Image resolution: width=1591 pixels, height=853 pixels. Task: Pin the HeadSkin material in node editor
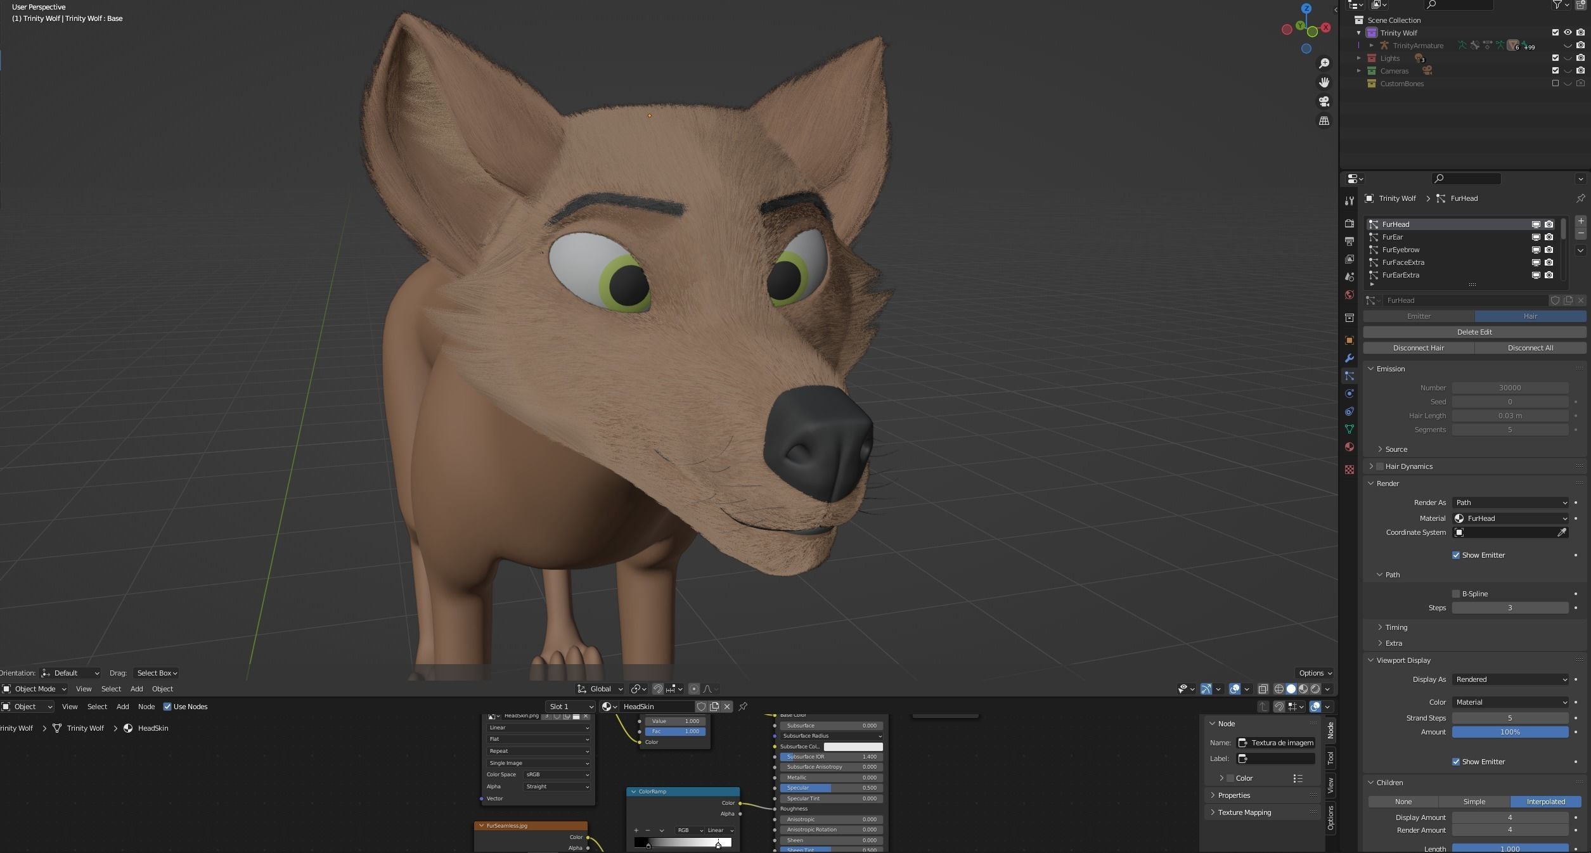click(743, 707)
